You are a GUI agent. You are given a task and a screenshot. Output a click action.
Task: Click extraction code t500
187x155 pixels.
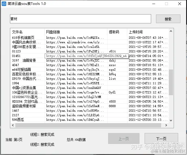[112, 101]
